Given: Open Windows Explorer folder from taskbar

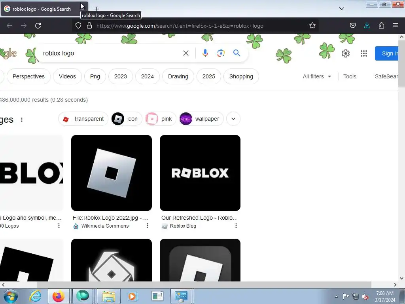Looking at the screenshot, I should [x=108, y=296].
